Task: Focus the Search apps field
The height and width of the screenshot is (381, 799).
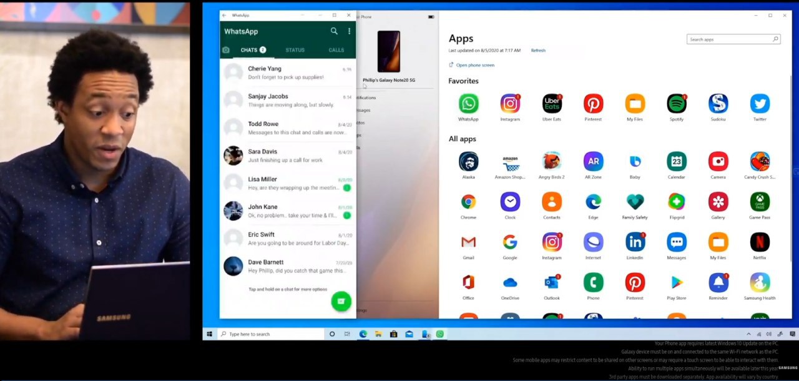Action: [733, 39]
